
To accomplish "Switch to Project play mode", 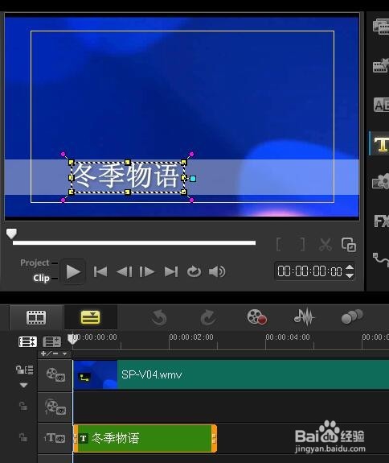I will click(x=35, y=263).
